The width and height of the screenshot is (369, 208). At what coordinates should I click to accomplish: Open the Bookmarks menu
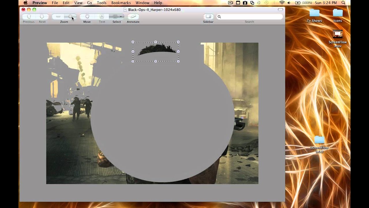click(121, 3)
